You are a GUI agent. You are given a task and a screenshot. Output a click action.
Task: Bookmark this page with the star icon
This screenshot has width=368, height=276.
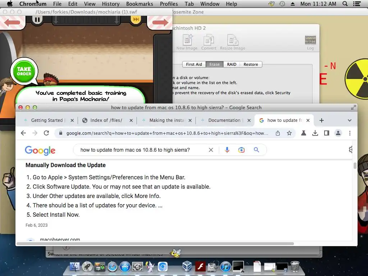point(289,133)
